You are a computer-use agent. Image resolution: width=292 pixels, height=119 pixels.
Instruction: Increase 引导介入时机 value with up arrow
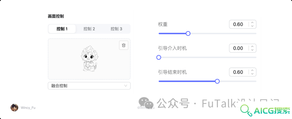[252, 47]
